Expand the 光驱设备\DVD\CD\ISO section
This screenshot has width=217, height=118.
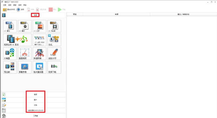(35, 110)
